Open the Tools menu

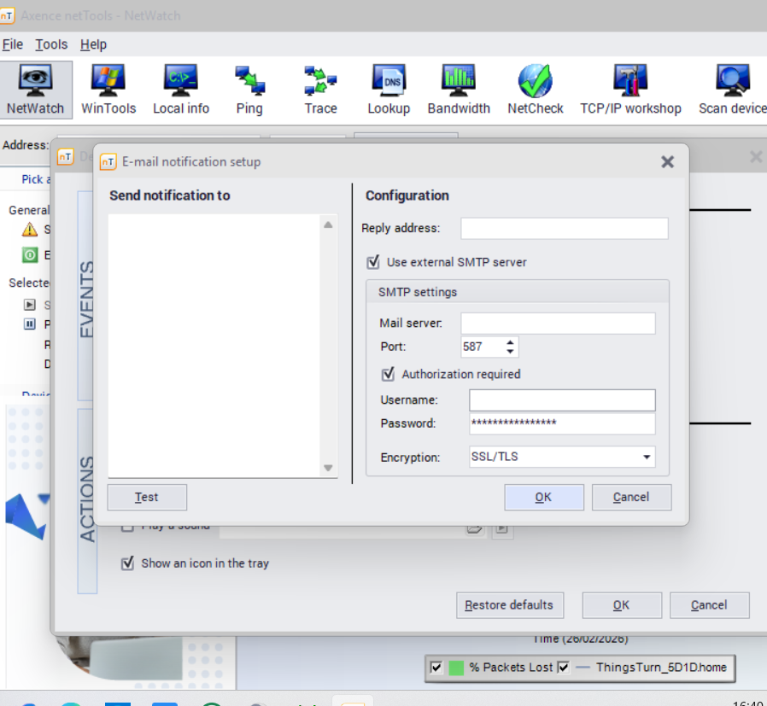51,44
